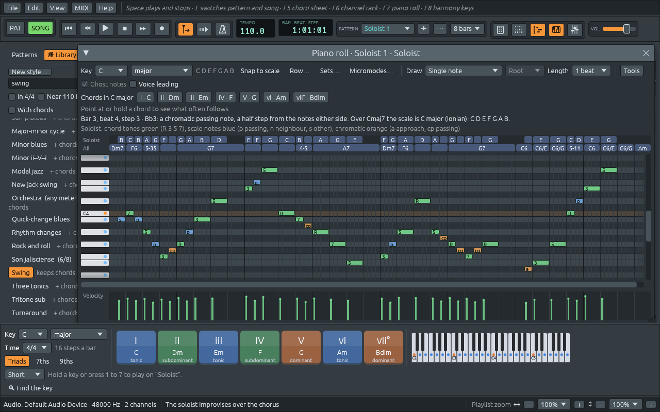Open the MIDI menu
The image size is (660, 412).
(x=81, y=8)
